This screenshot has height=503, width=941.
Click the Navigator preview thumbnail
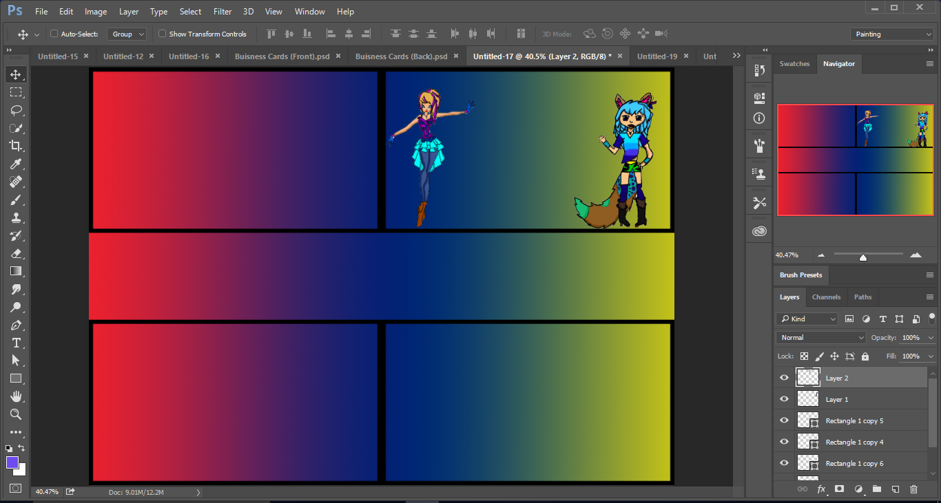tap(855, 160)
